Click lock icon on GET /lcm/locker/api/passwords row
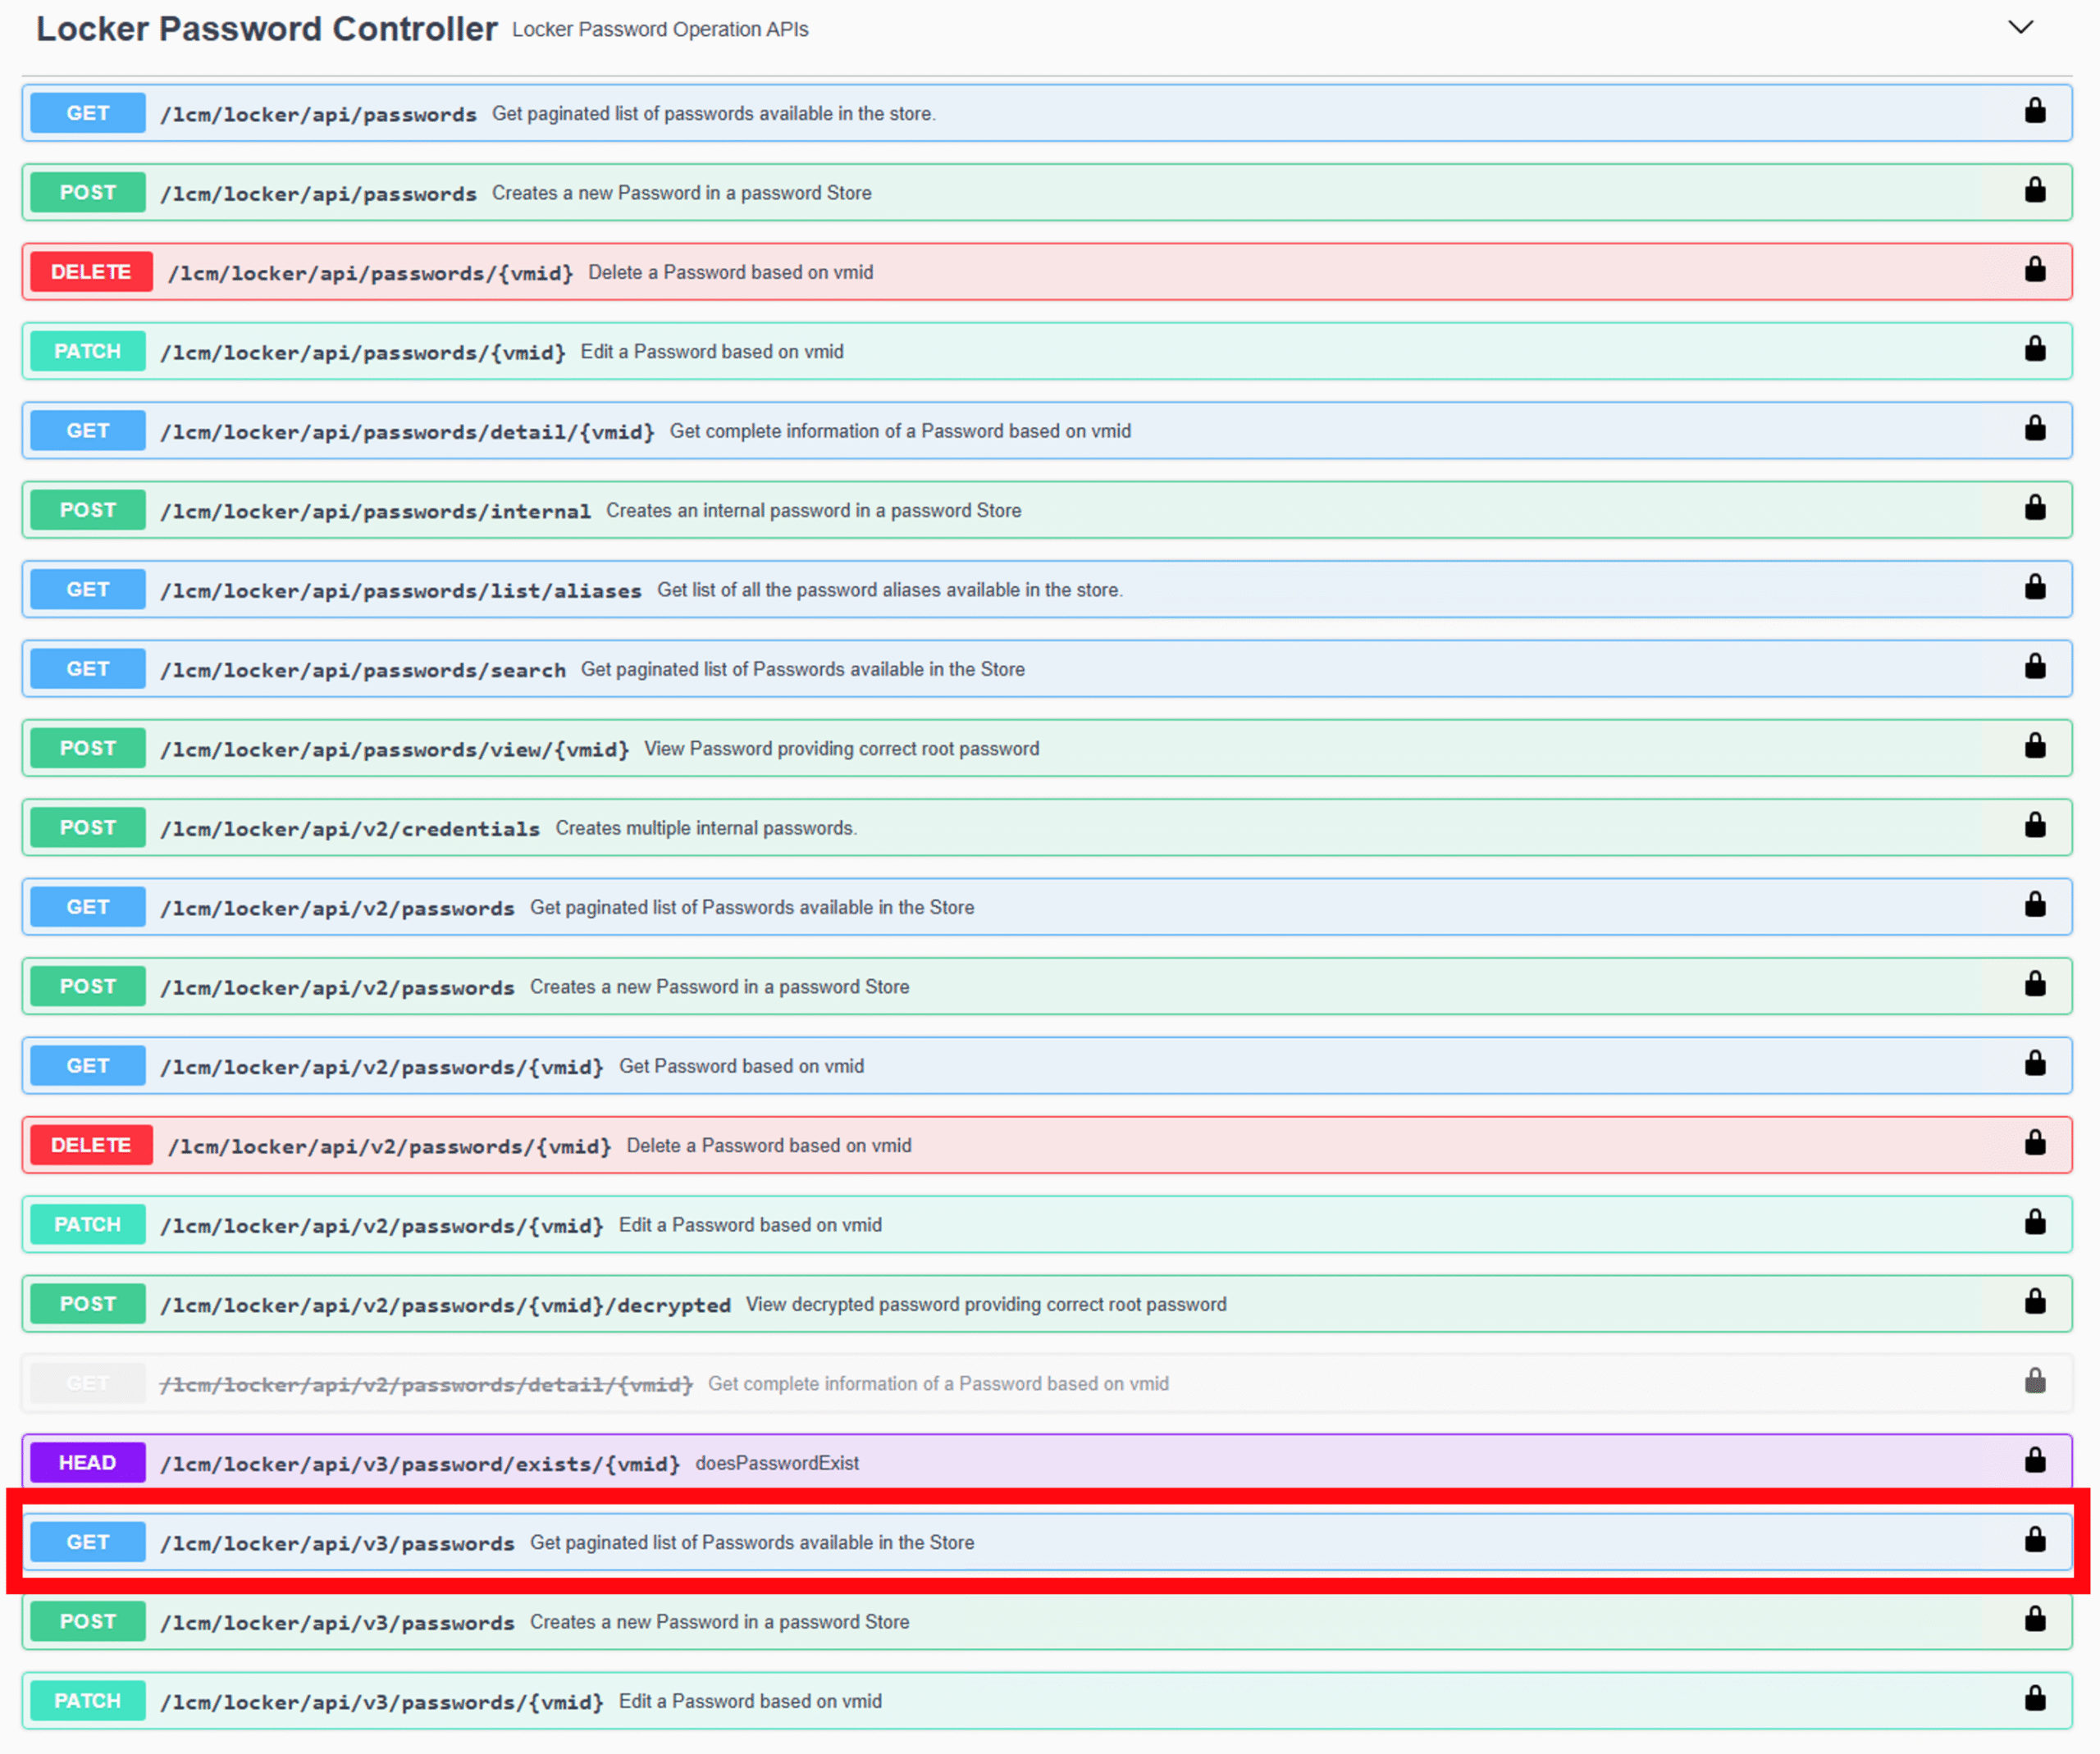The height and width of the screenshot is (1754, 2100). (2034, 111)
